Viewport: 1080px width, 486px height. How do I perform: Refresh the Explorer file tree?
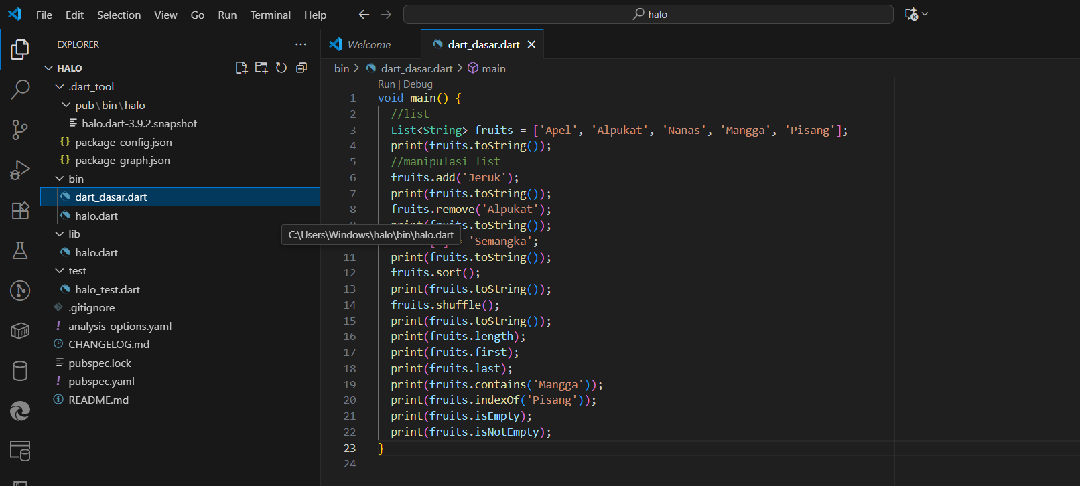(281, 68)
